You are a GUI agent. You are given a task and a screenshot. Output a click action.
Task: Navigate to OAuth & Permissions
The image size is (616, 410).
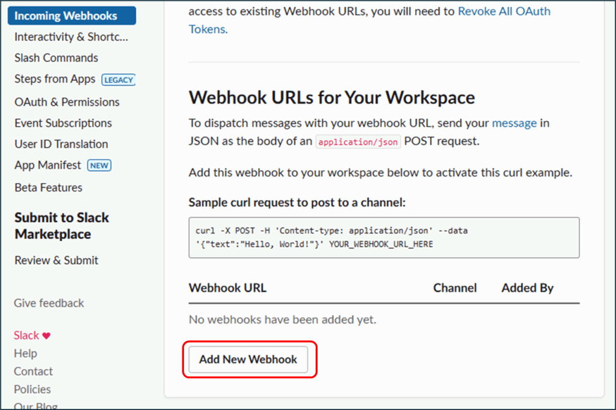(x=67, y=102)
